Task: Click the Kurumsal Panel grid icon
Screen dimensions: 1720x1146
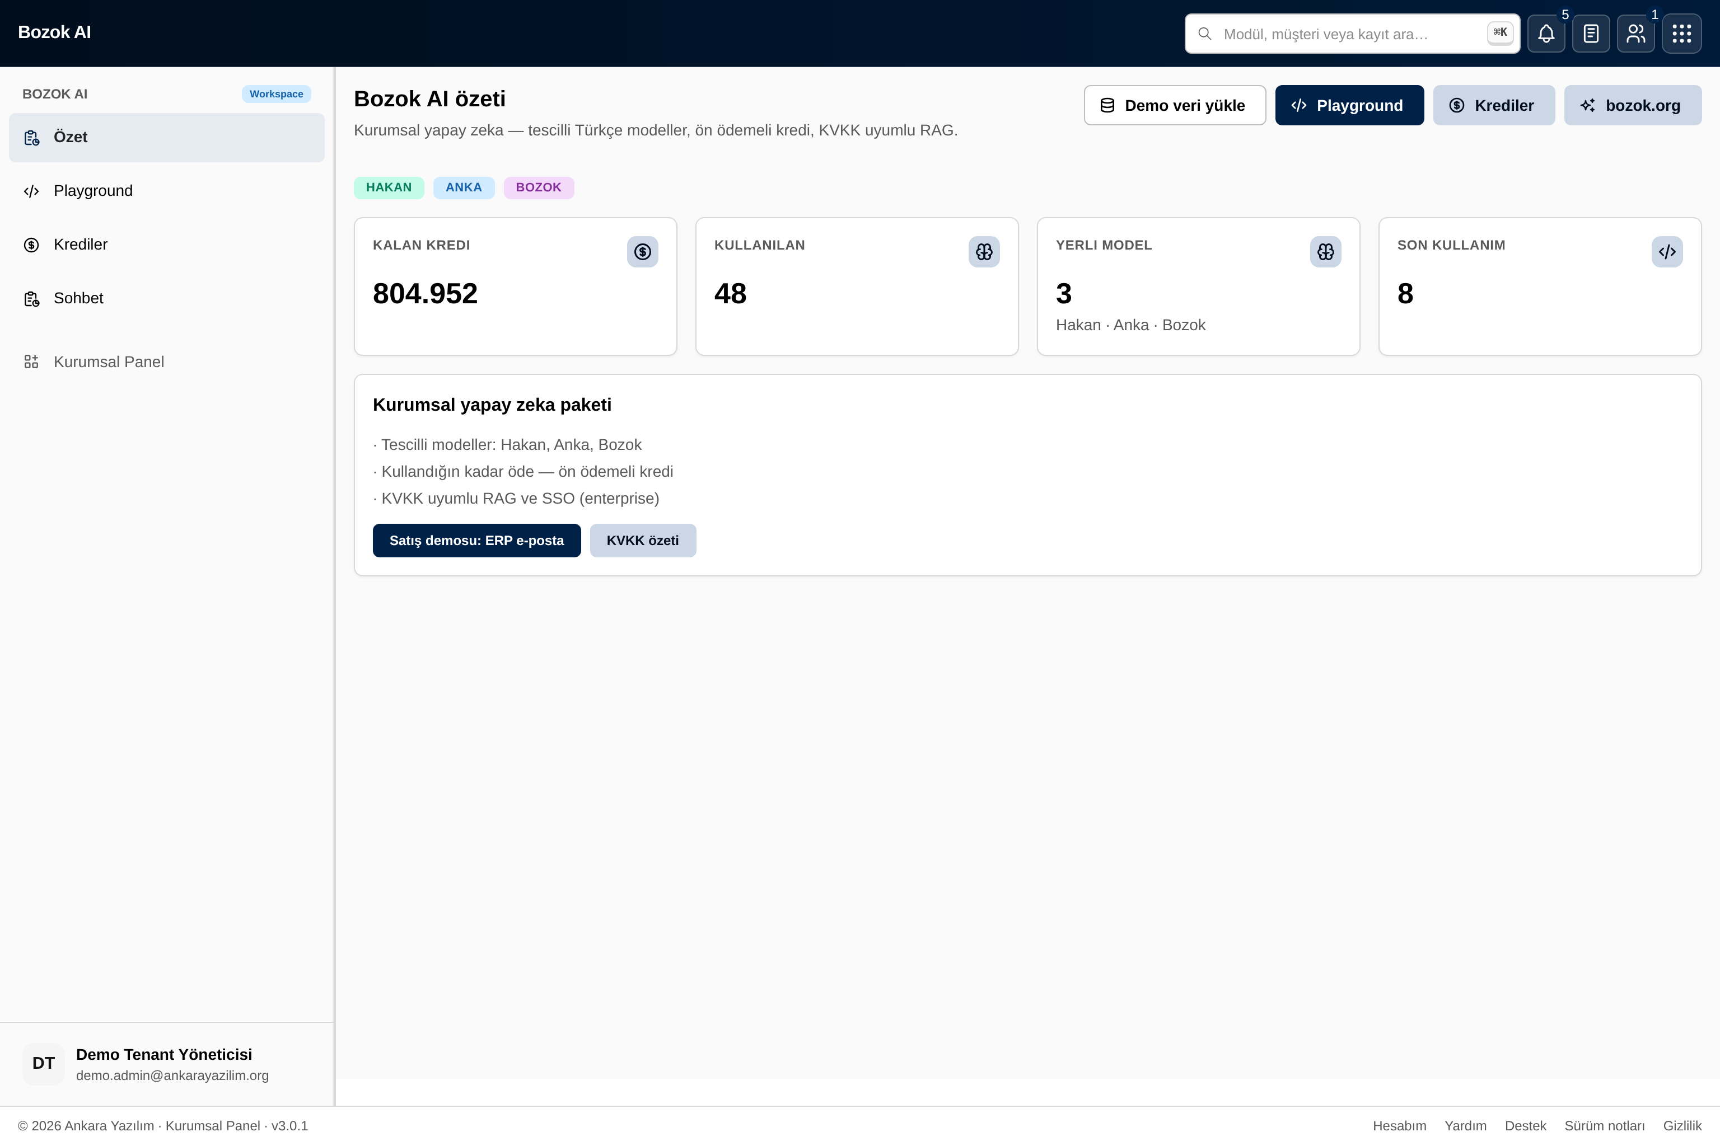Action: tap(31, 362)
